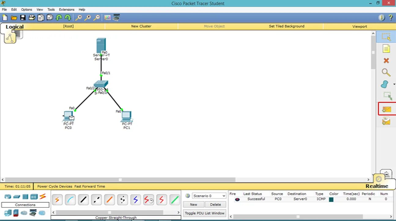This screenshot has width=396, height=221.
Task: Click the green Undo arrow
Action: tap(59, 18)
